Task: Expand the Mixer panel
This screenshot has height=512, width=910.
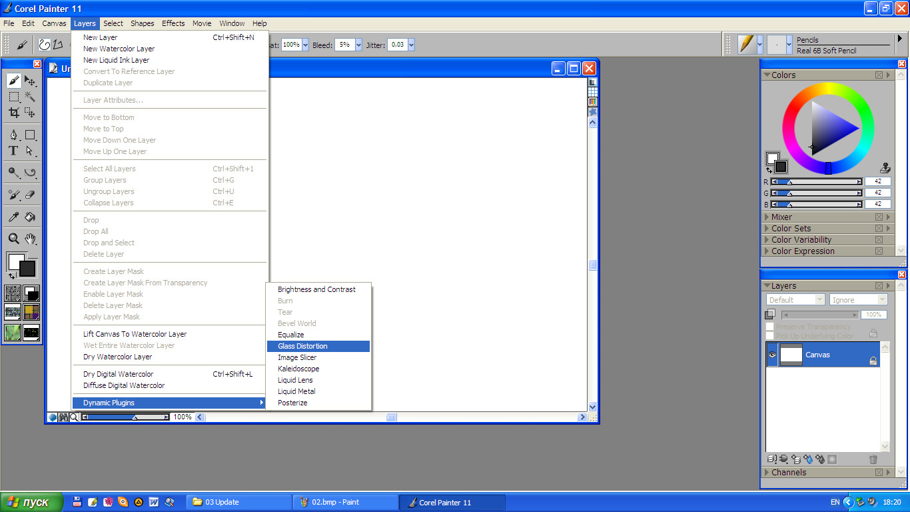Action: point(781,217)
